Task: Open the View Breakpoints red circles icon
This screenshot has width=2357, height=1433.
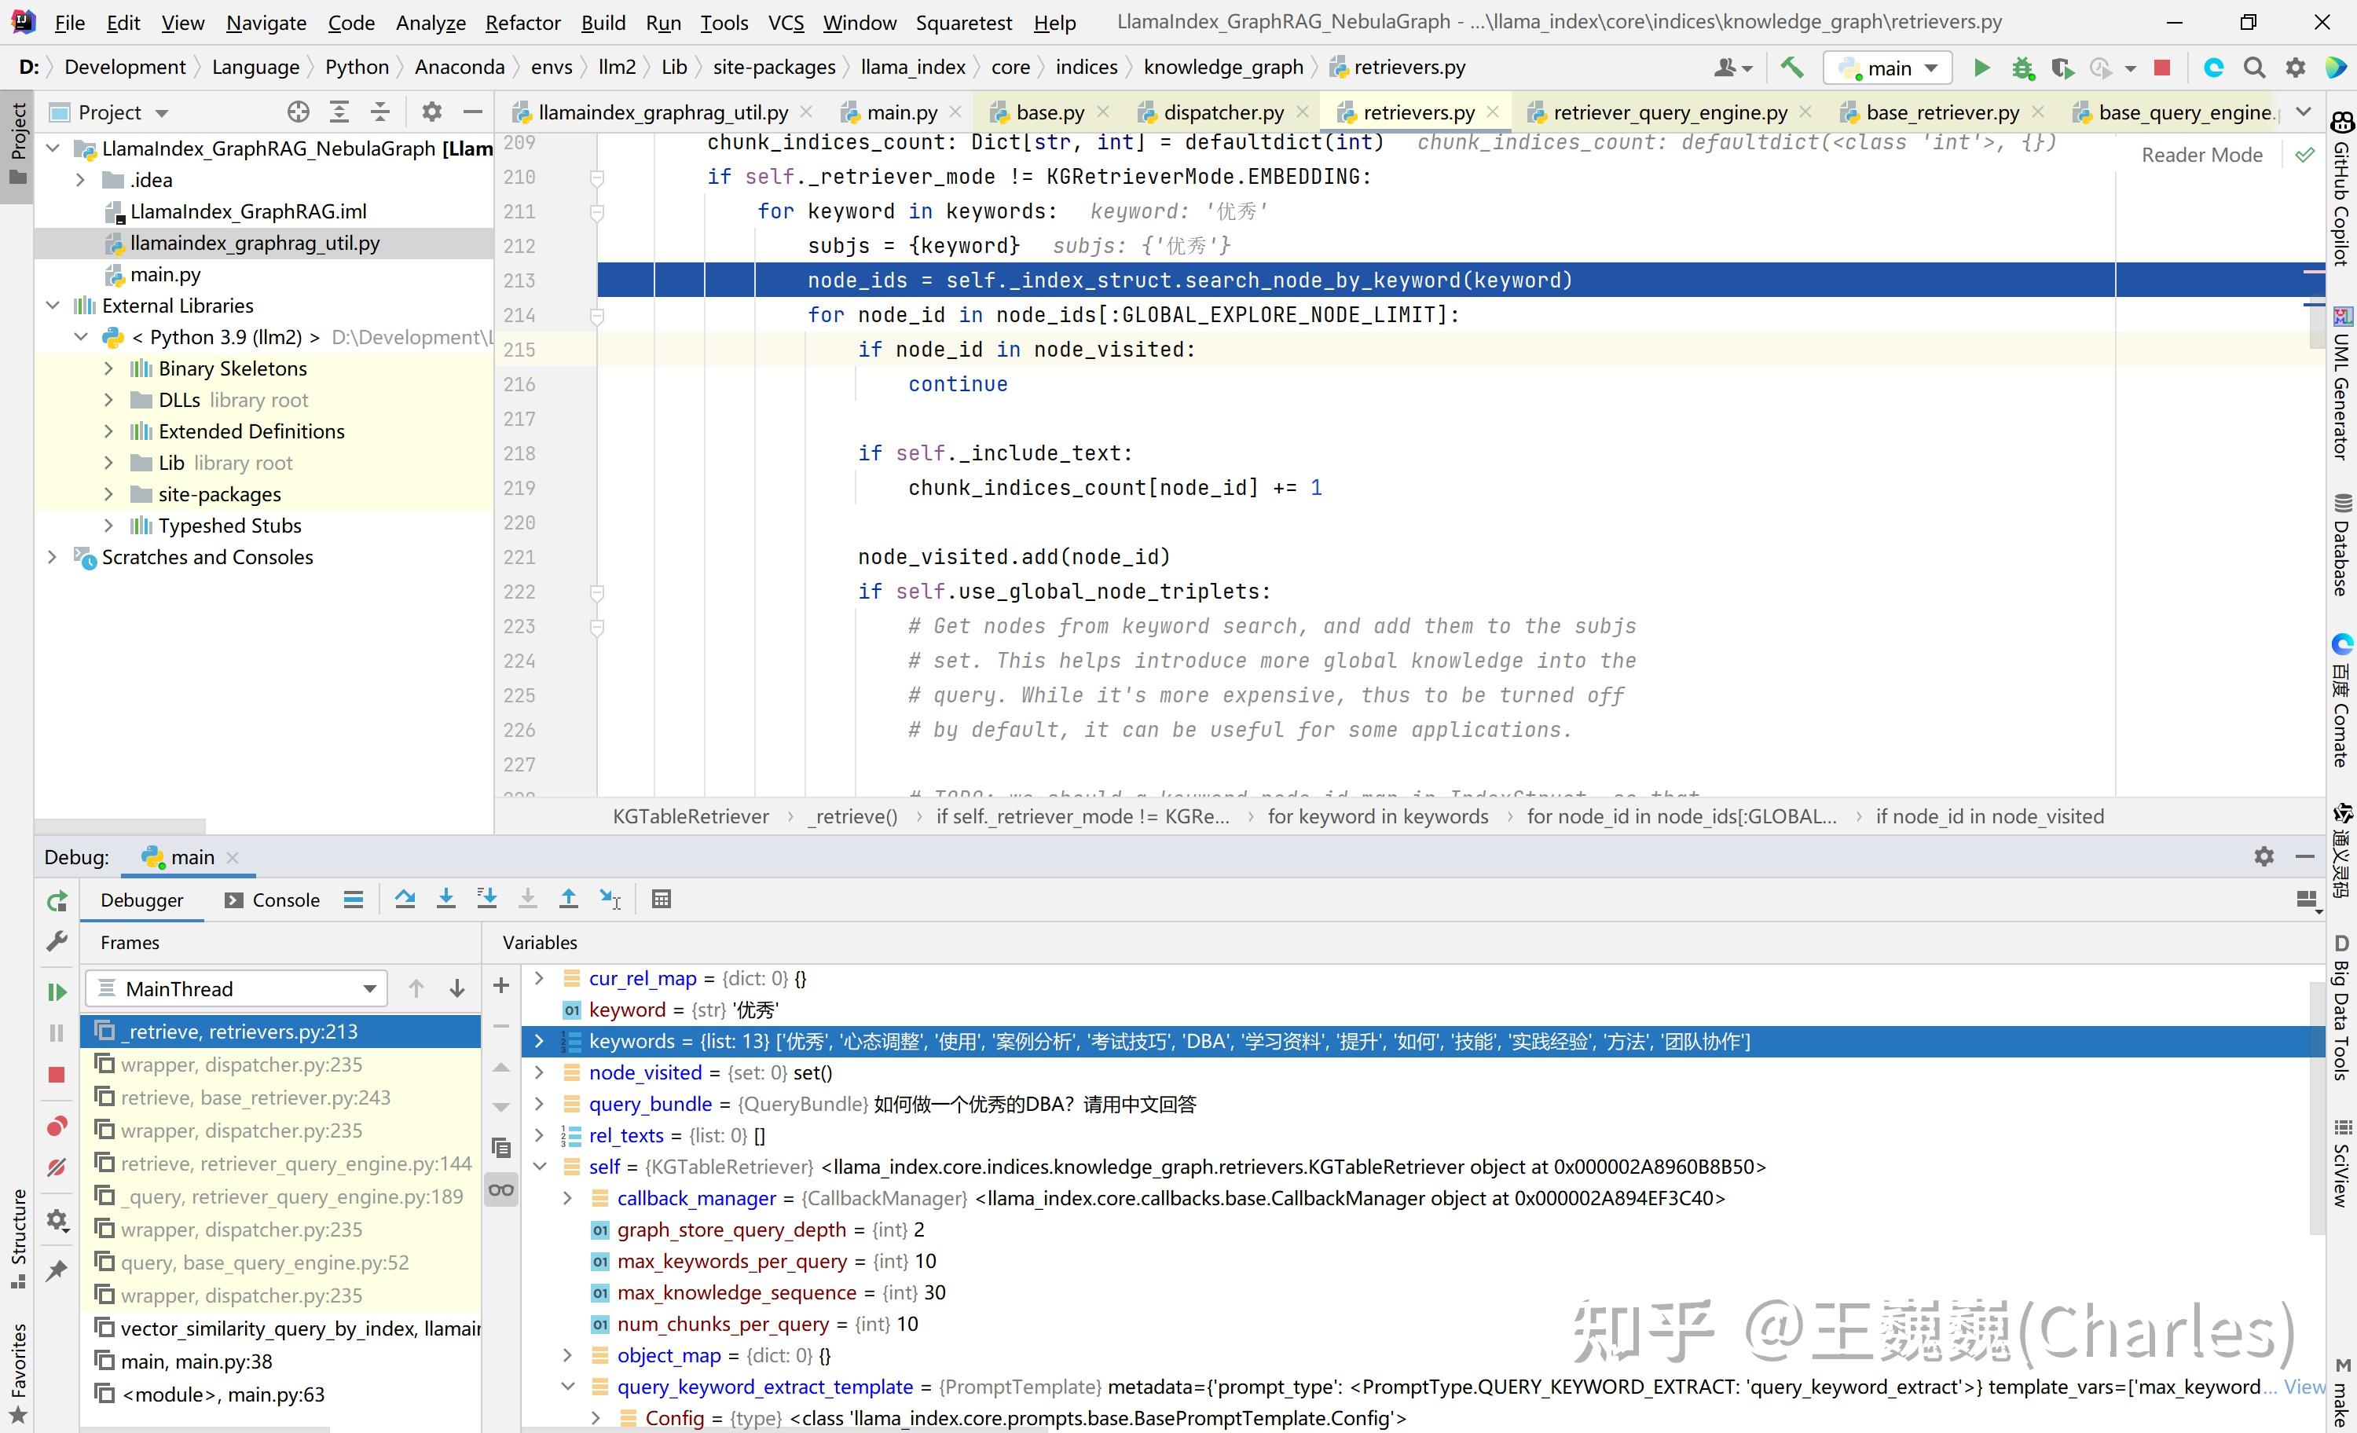Action: (57, 1126)
